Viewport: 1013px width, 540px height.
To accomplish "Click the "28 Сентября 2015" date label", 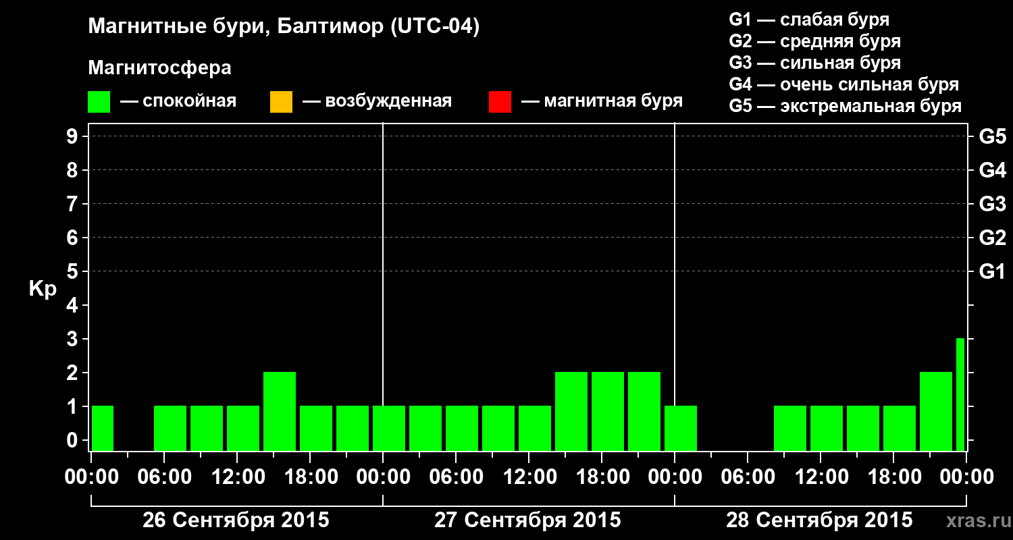I will click(x=819, y=520).
